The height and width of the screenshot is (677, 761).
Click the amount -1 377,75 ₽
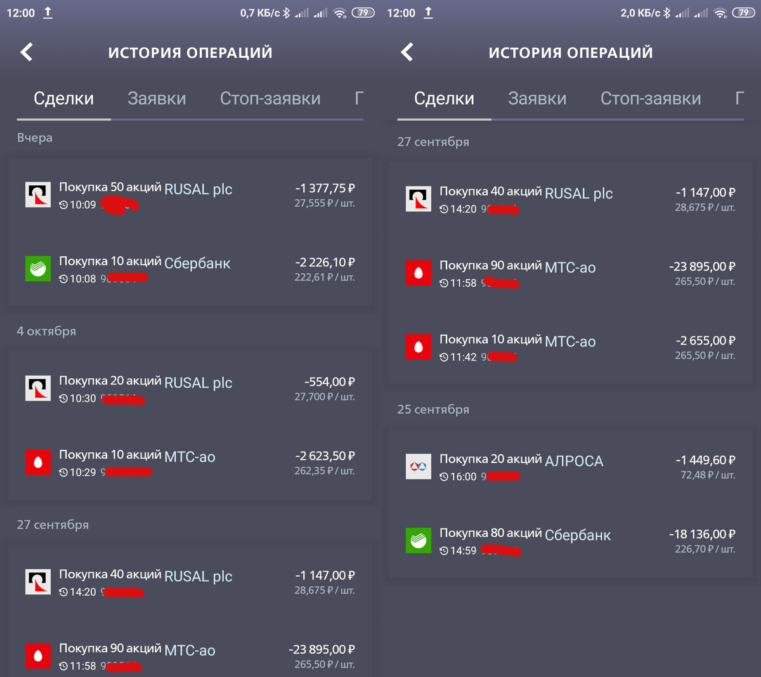tap(325, 188)
